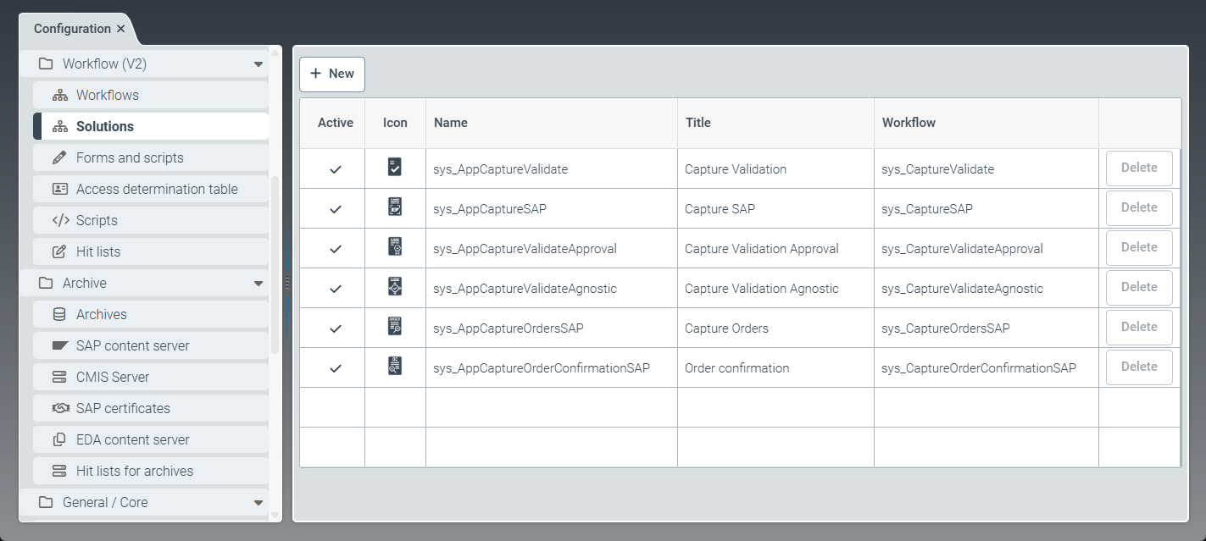Collapse the Archive section
The image size is (1206, 541).
[x=258, y=283]
